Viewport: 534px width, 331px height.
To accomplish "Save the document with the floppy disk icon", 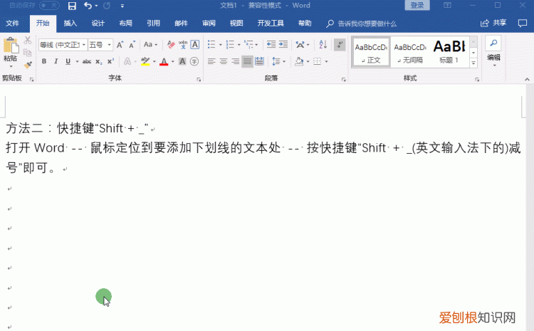I will coord(72,6).
